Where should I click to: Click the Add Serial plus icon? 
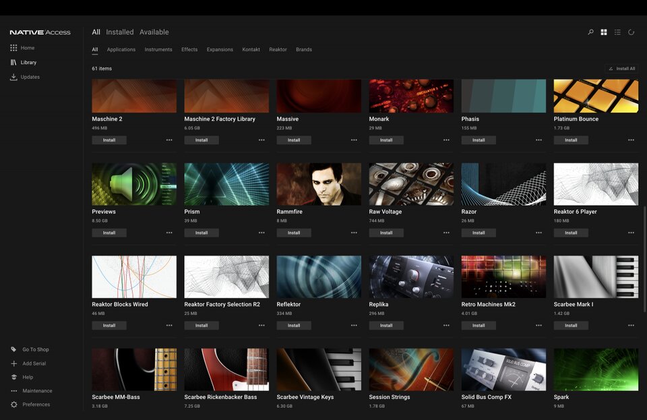tap(13, 363)
